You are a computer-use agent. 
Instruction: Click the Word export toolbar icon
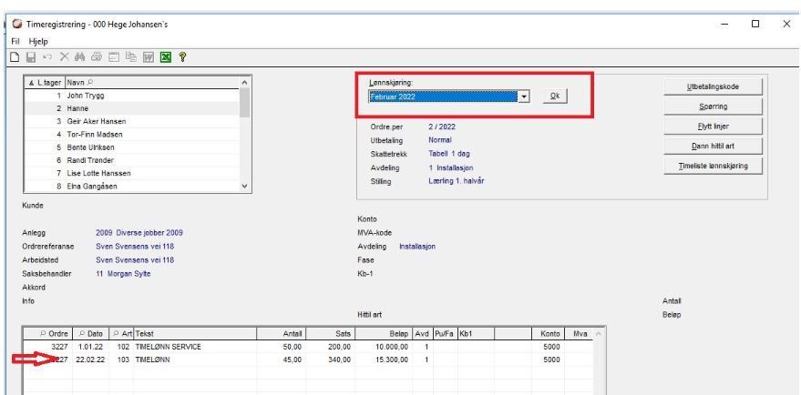(149, 57)
